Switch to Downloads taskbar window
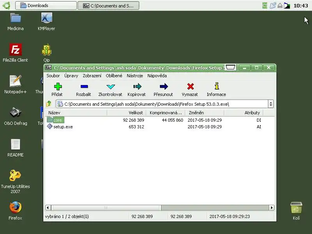Screen dimensions: 312x234 [x=46, y=5]
